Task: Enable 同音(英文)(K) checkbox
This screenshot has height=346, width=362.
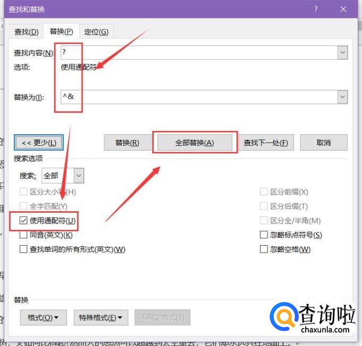Action: [23, 235]
